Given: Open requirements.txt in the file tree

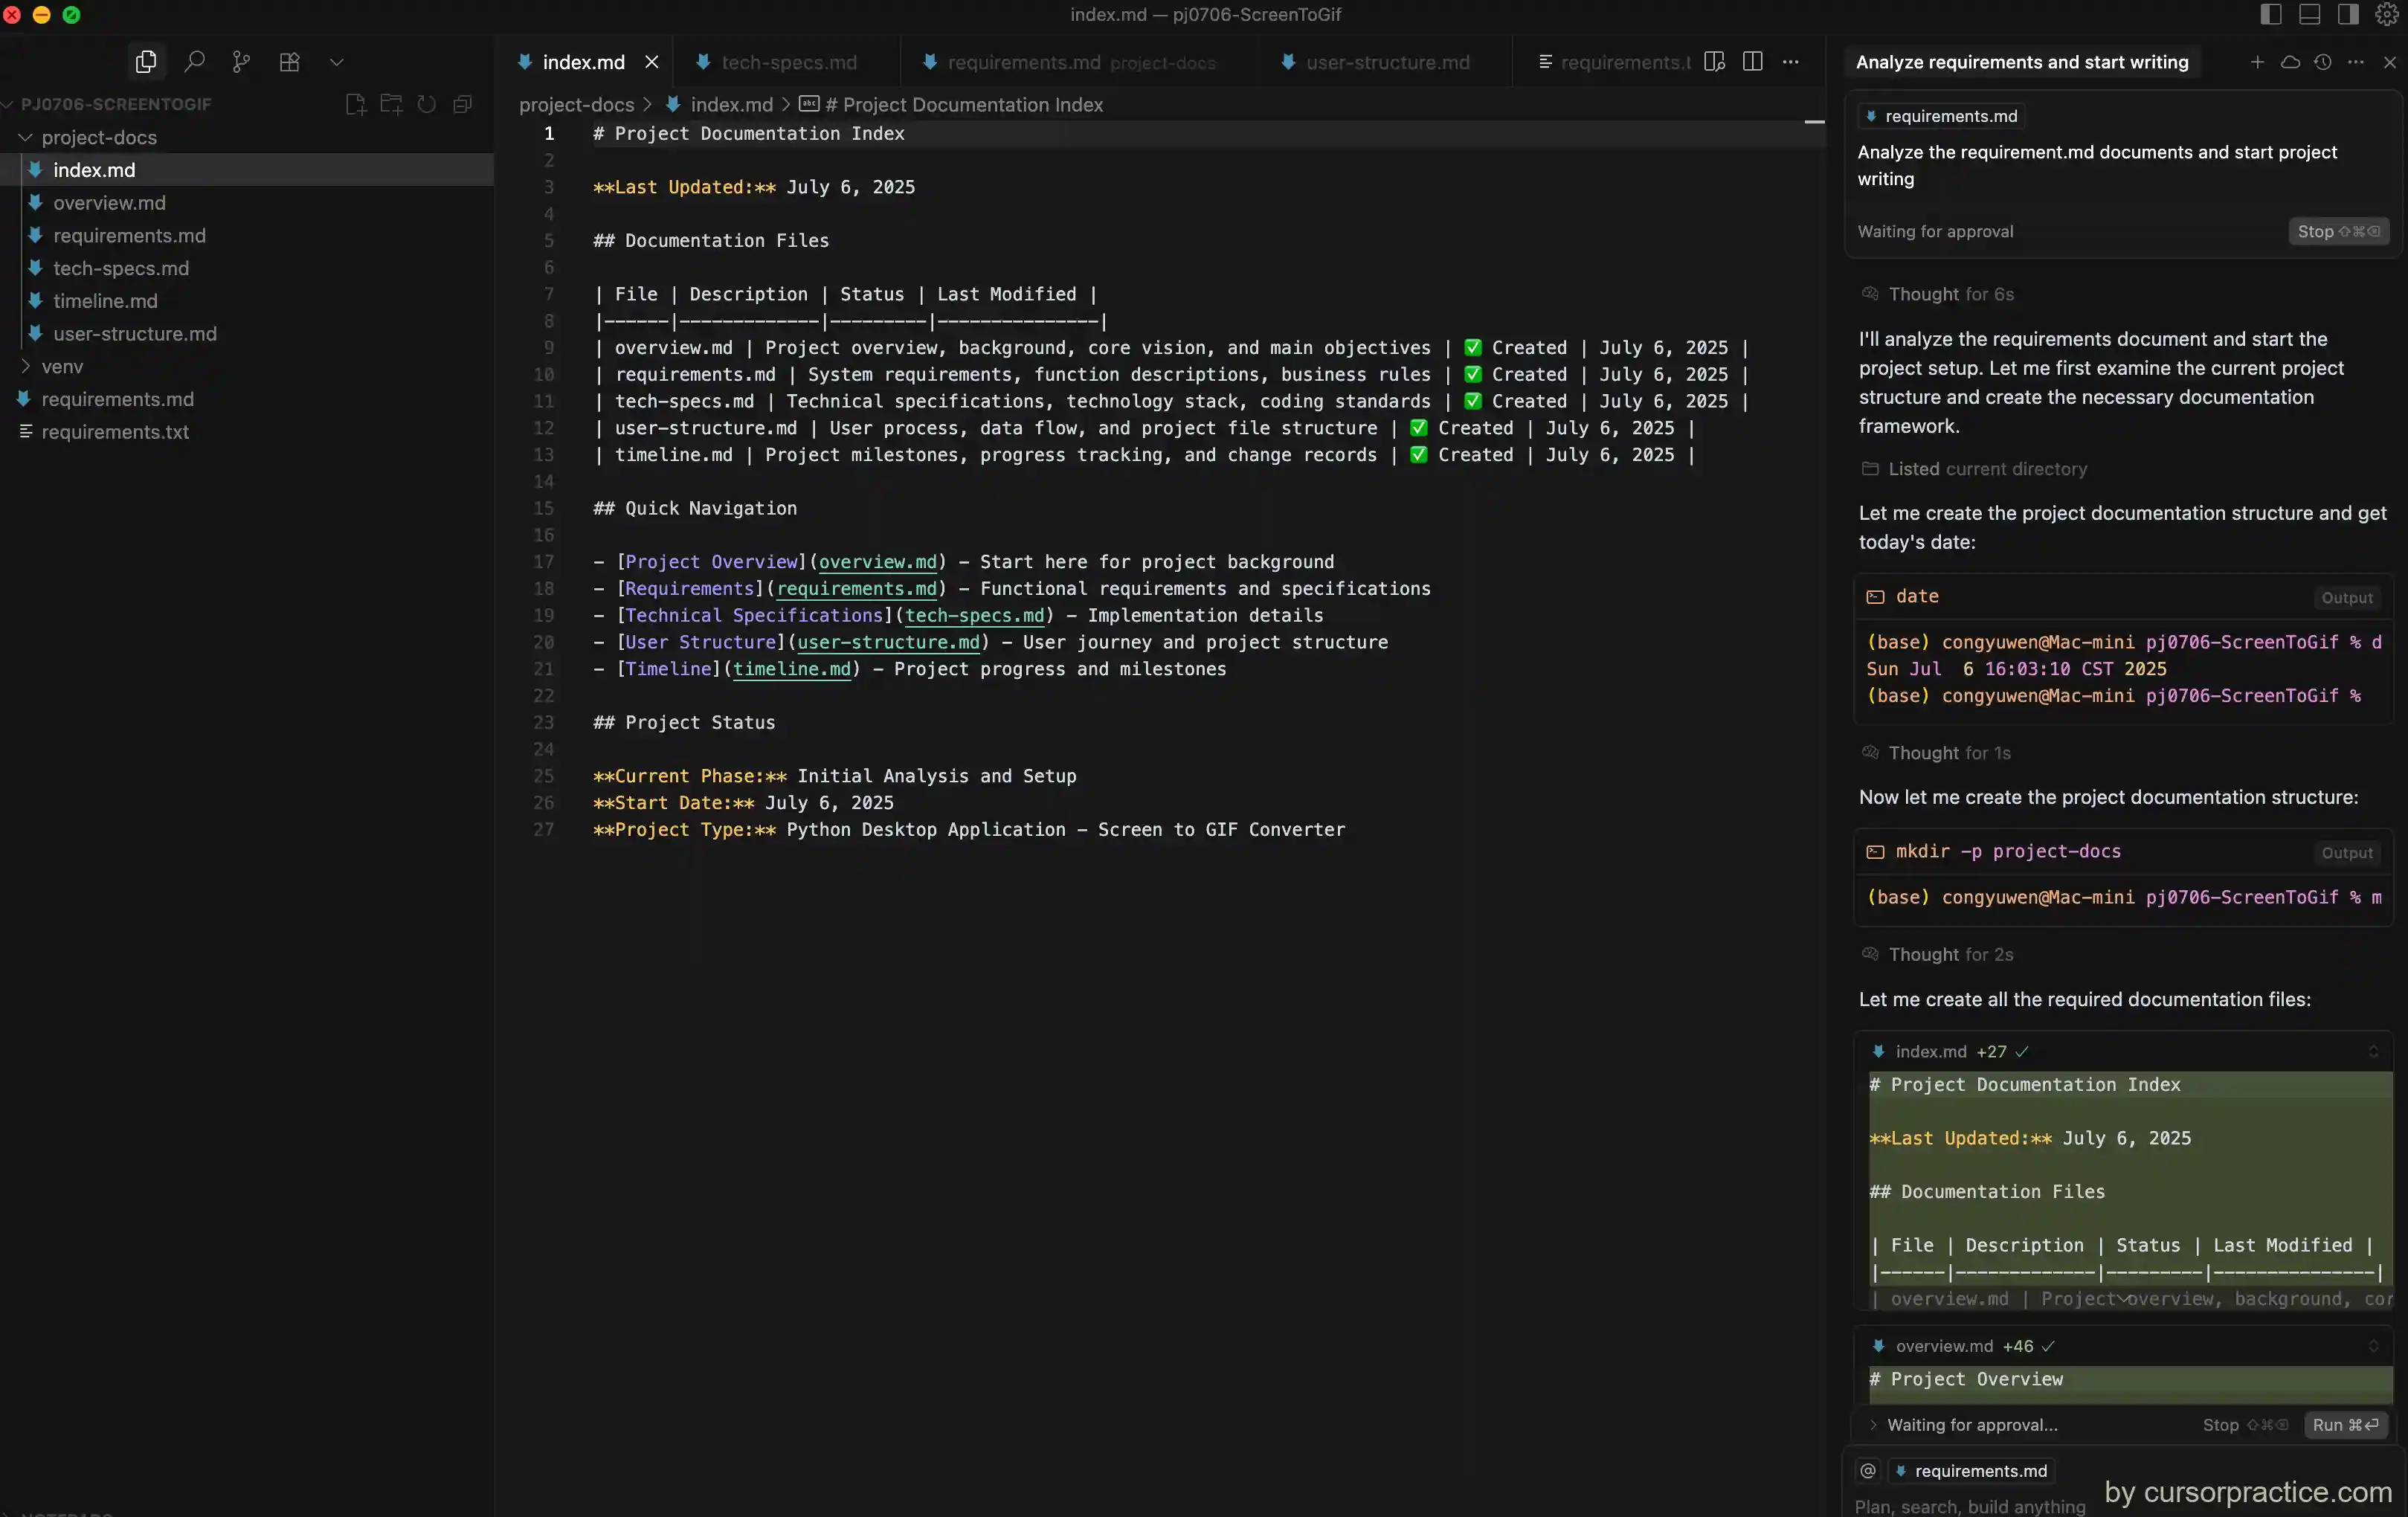Looking at the screenshot, I should [x=114, y=431].
